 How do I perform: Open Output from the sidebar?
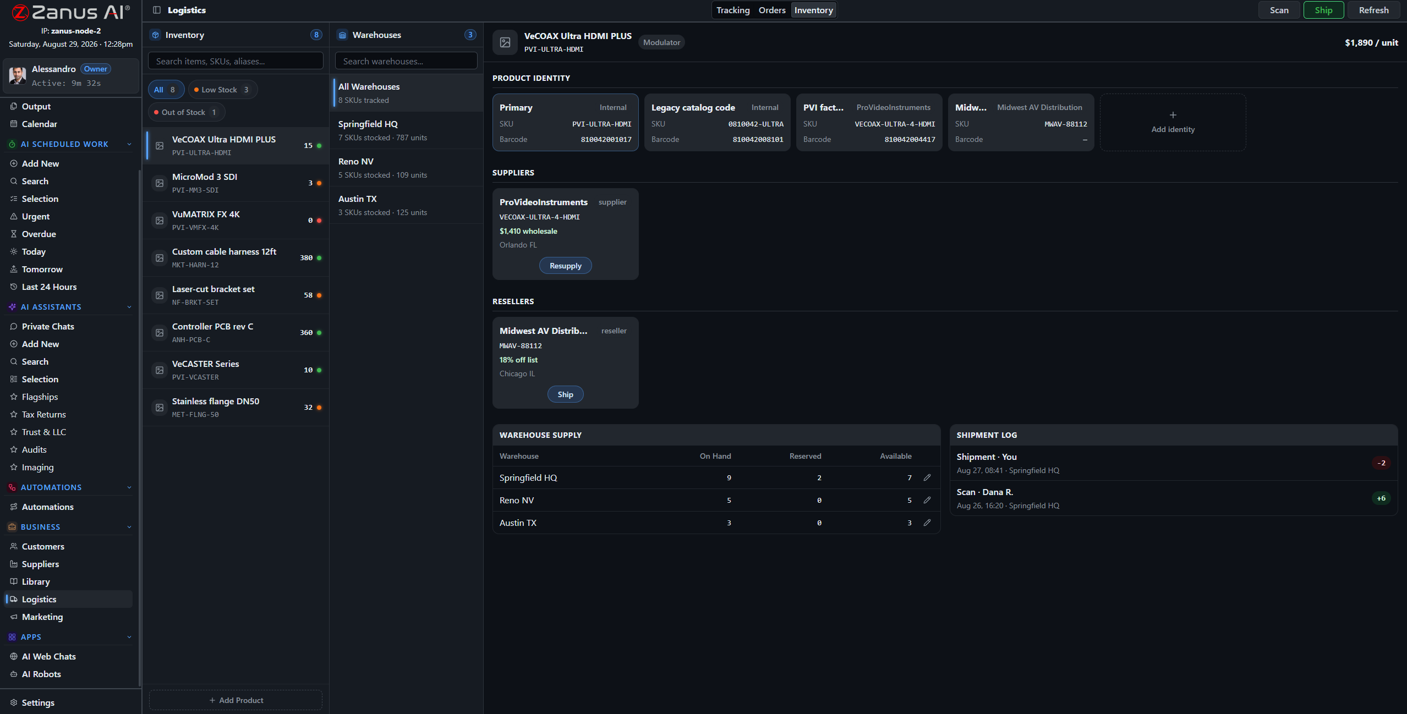(x=69, y=106)
